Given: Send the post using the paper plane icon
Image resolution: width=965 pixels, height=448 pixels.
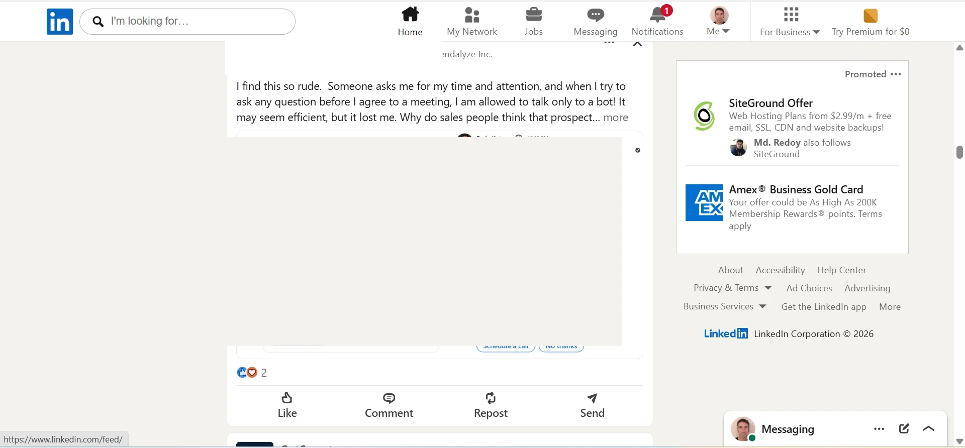Looking at the screenshot, I should click(x=593, y=405).
